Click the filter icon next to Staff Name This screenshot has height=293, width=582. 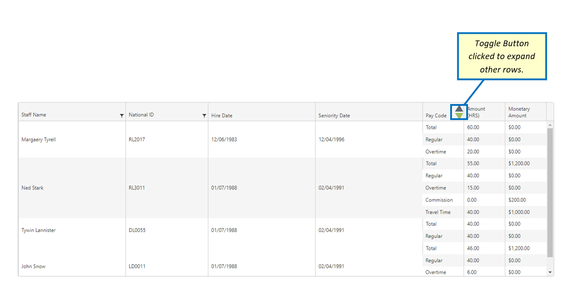(122, 116)
